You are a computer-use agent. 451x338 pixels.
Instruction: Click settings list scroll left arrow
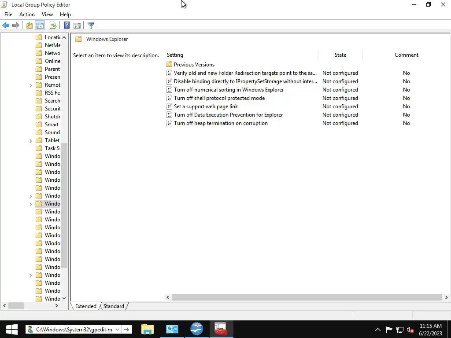coord(168,297)
